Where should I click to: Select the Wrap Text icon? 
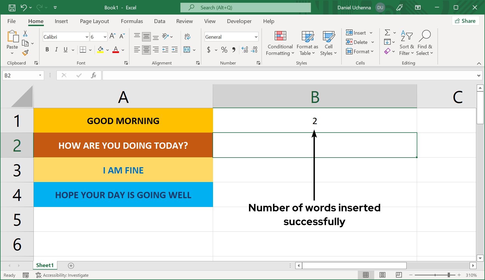point(187,36)
